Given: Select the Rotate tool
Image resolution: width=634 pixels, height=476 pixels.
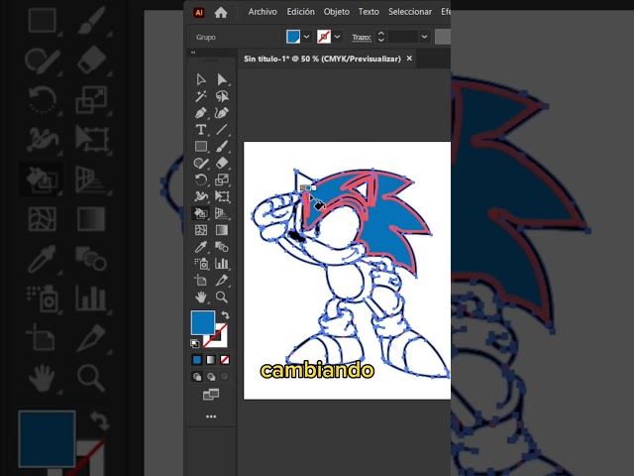Looking at the screenshot, I should tap(201, 179).
